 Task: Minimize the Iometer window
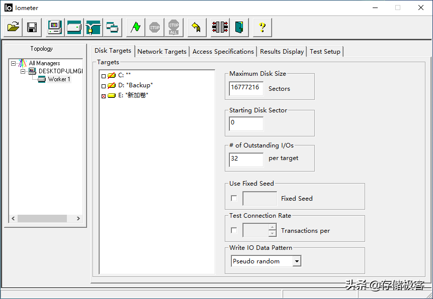coord(375,8)
